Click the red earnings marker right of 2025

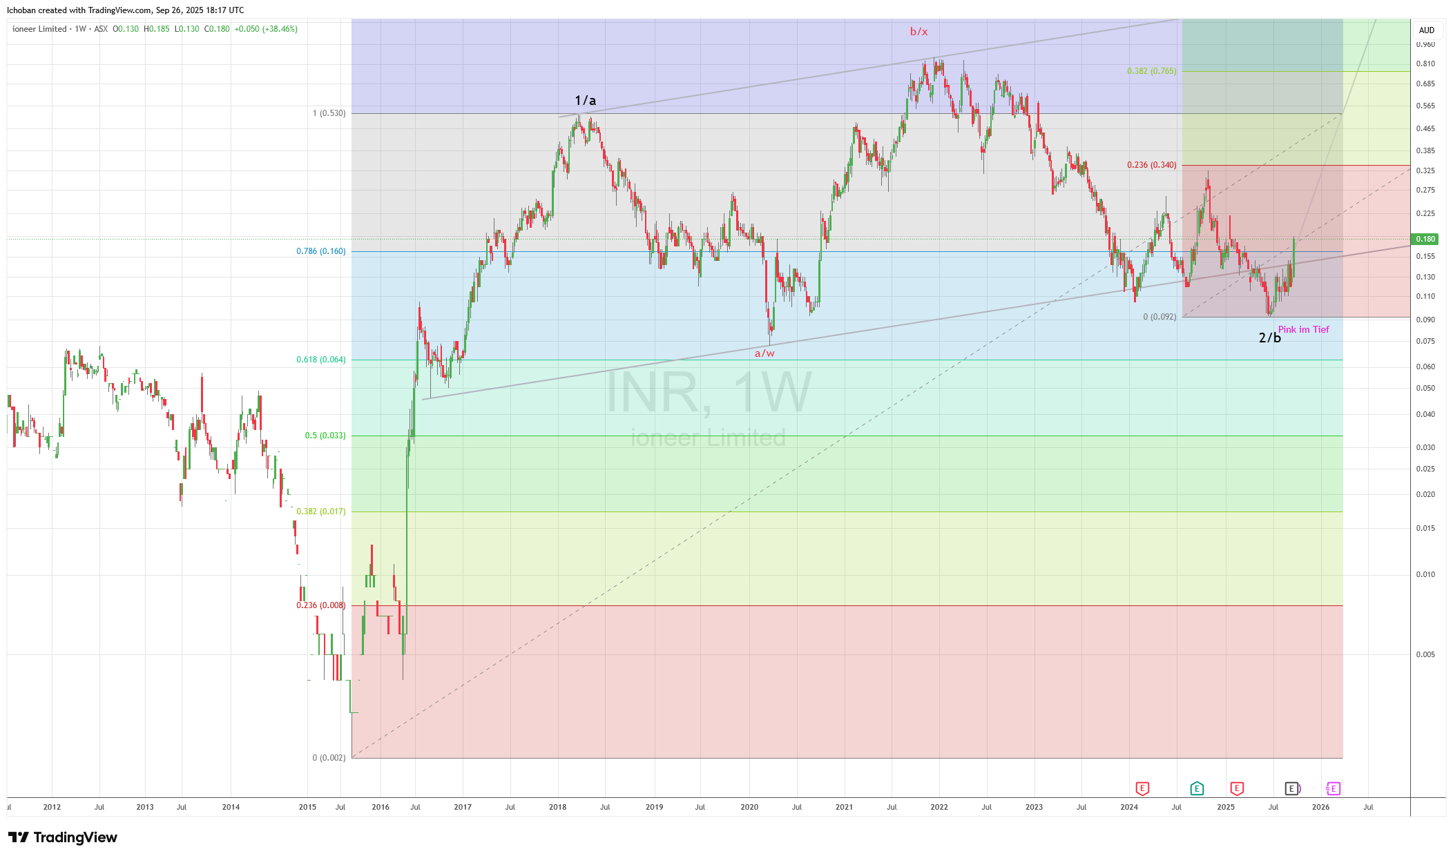coord(1237,788)
